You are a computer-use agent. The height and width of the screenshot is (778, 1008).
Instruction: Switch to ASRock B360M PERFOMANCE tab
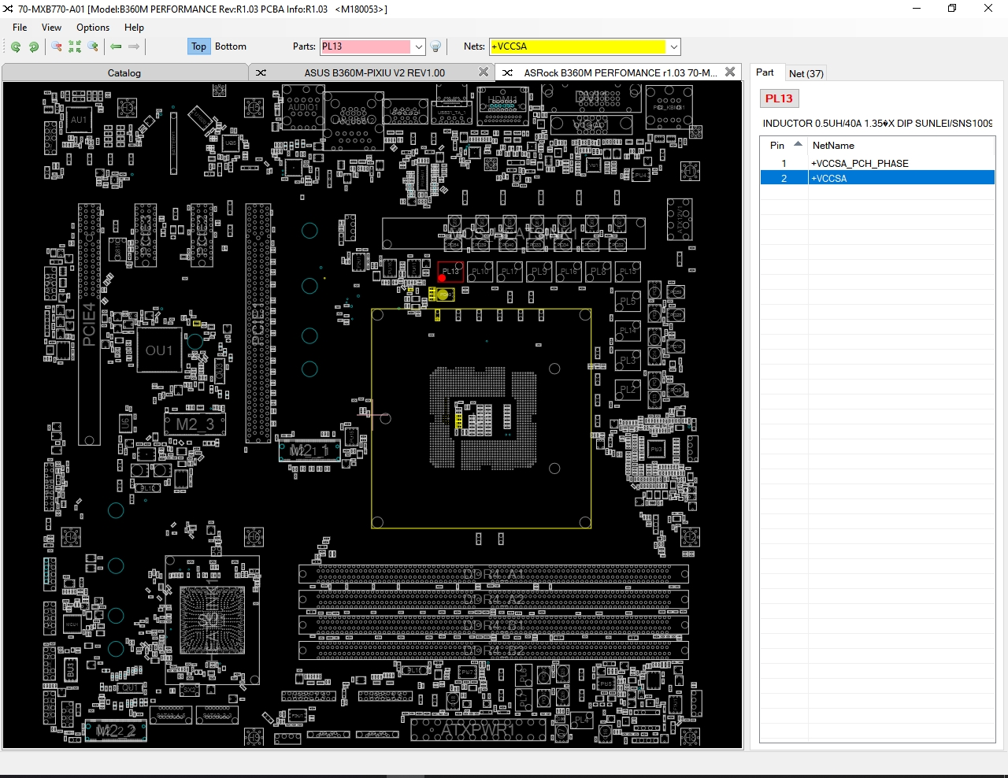621,72
